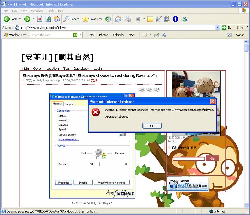Expand the Mail toolbar dropdown arrow
Viewport: 250px width, 215px height.
[x=122, y=19]
